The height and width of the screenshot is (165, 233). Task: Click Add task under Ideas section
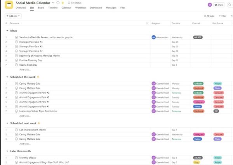(x=25, y=69)
